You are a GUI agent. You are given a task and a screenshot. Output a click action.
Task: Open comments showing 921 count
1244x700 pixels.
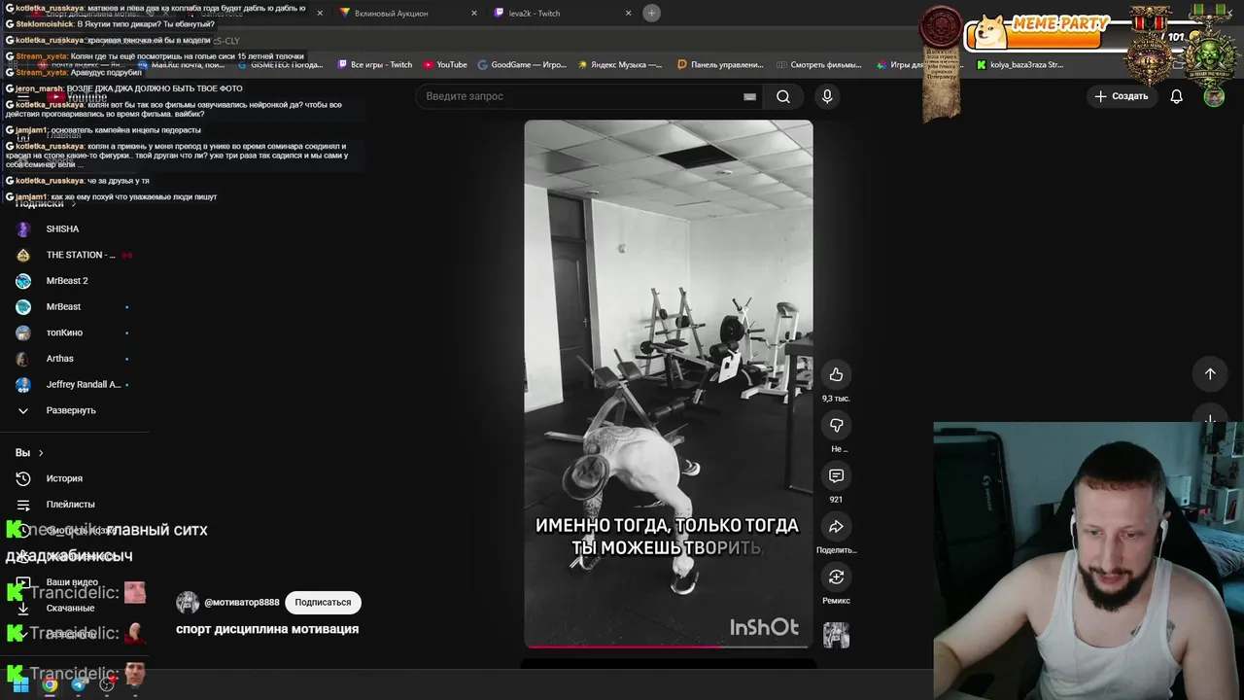[836, 475]
